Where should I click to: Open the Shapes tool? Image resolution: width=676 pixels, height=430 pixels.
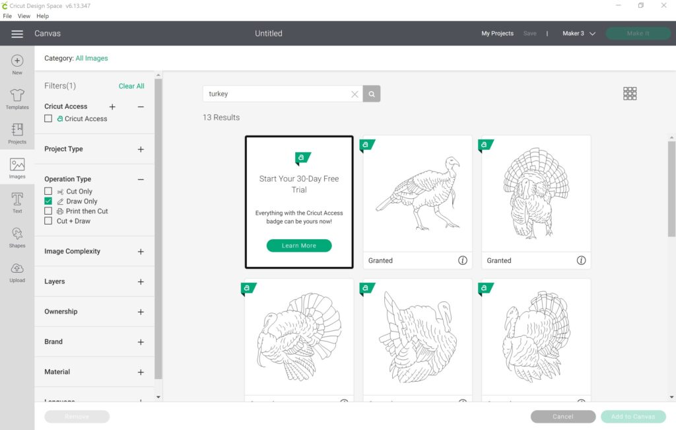click(17, 237)
